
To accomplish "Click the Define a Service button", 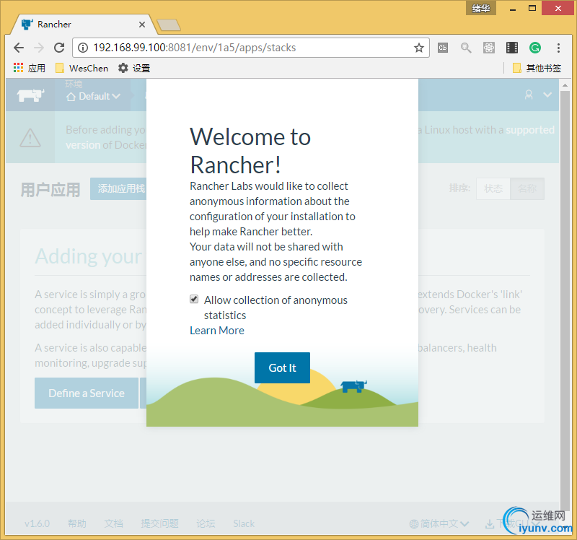I will tap(87, 393).
